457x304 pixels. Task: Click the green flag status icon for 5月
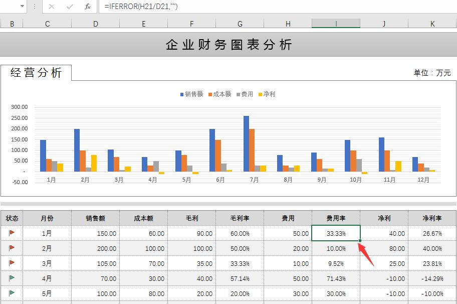11,293
